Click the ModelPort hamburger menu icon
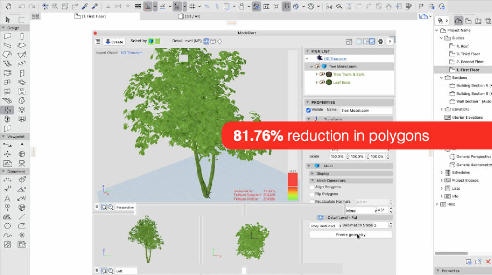The width and height of the screenshot is (492, 275). (98, 42)
